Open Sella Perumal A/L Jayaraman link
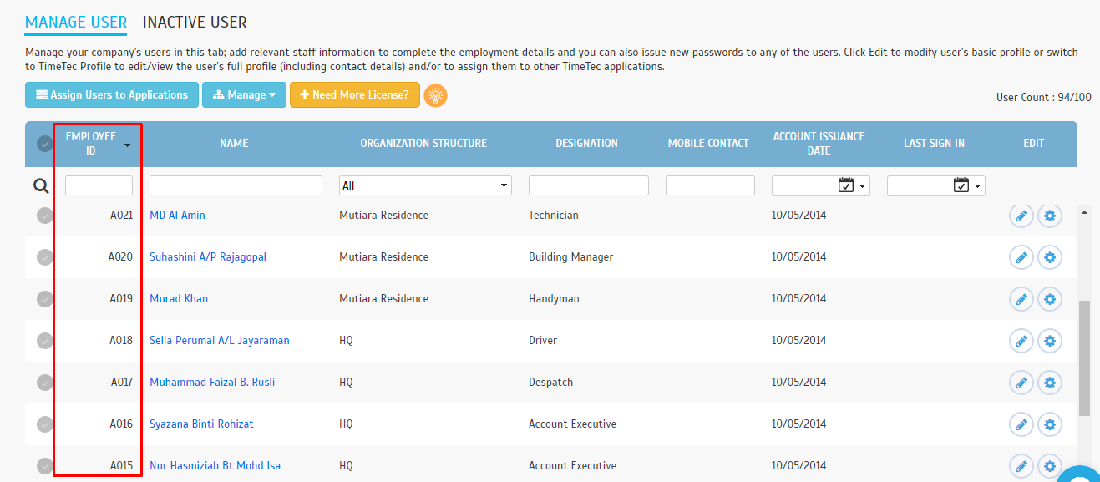 click(x=220, y=341)
